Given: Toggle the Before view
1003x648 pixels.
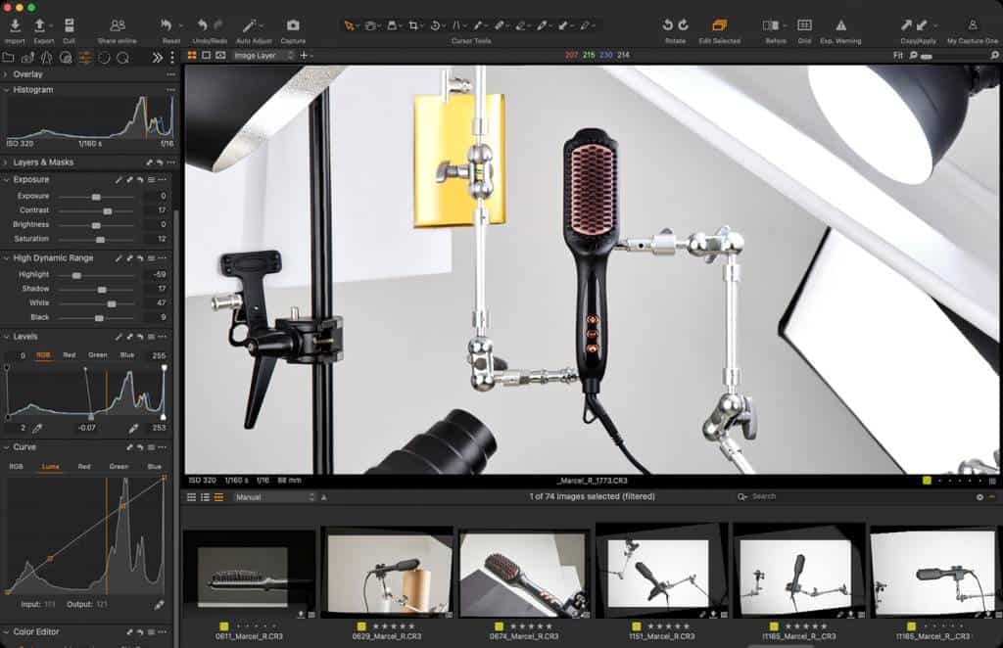Looking at the screenshot, I should [x=771, y=24].
